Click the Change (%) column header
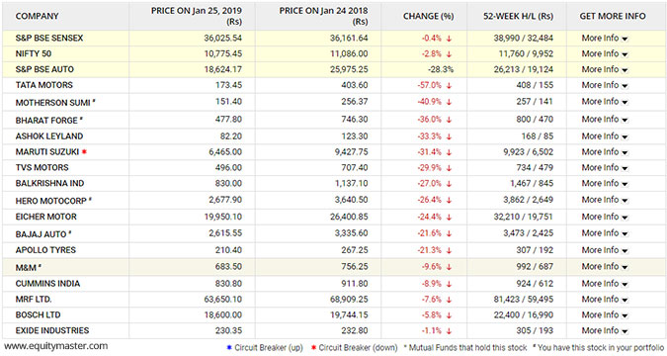The height and width of the screenshot is (356, 667). click(428, 16)
